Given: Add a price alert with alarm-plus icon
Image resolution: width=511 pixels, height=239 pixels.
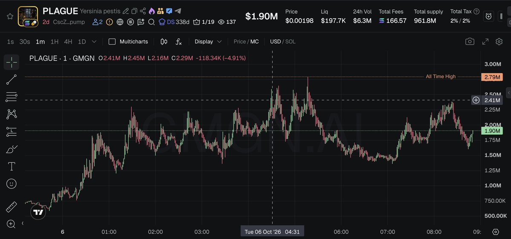Looking at the screenshot, I should coord(488,16).
